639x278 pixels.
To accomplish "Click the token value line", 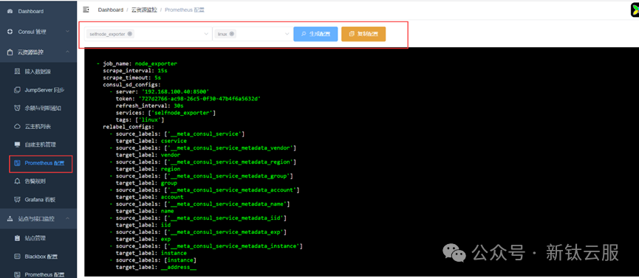I will tap(188, 99).
